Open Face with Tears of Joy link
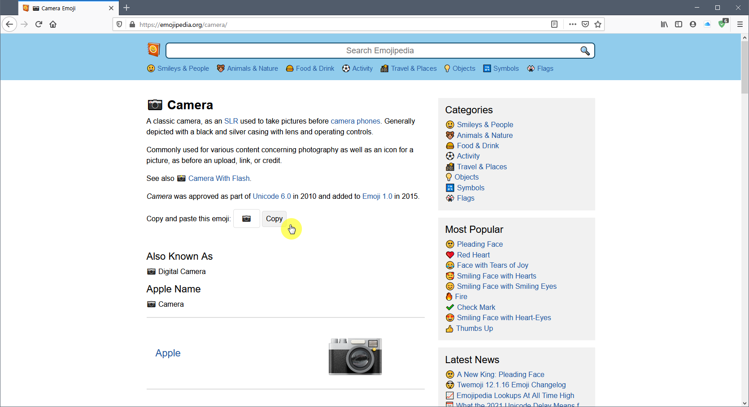 [x=492, y=265]
